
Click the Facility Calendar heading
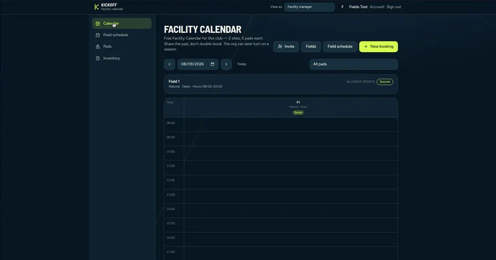203,29
